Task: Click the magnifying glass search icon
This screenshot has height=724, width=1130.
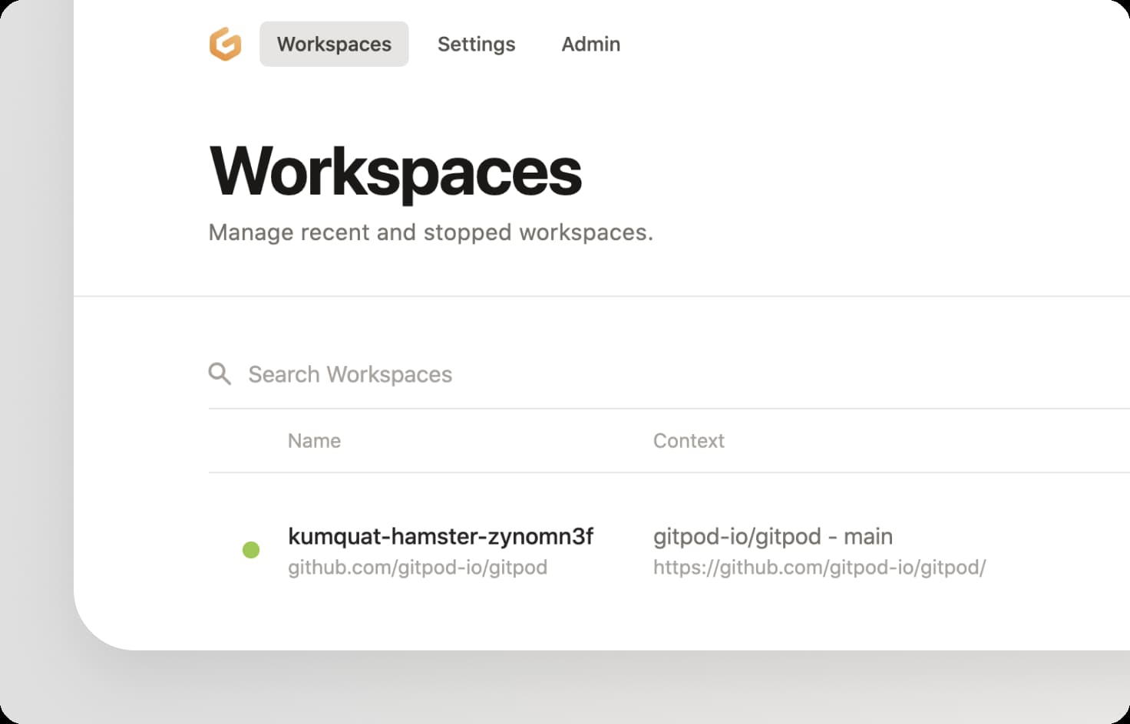Action: [220, 374]
